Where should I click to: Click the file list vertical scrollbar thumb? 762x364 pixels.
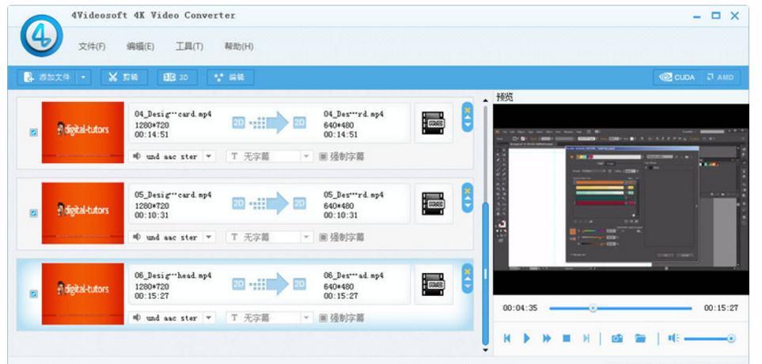pos(485,273)
